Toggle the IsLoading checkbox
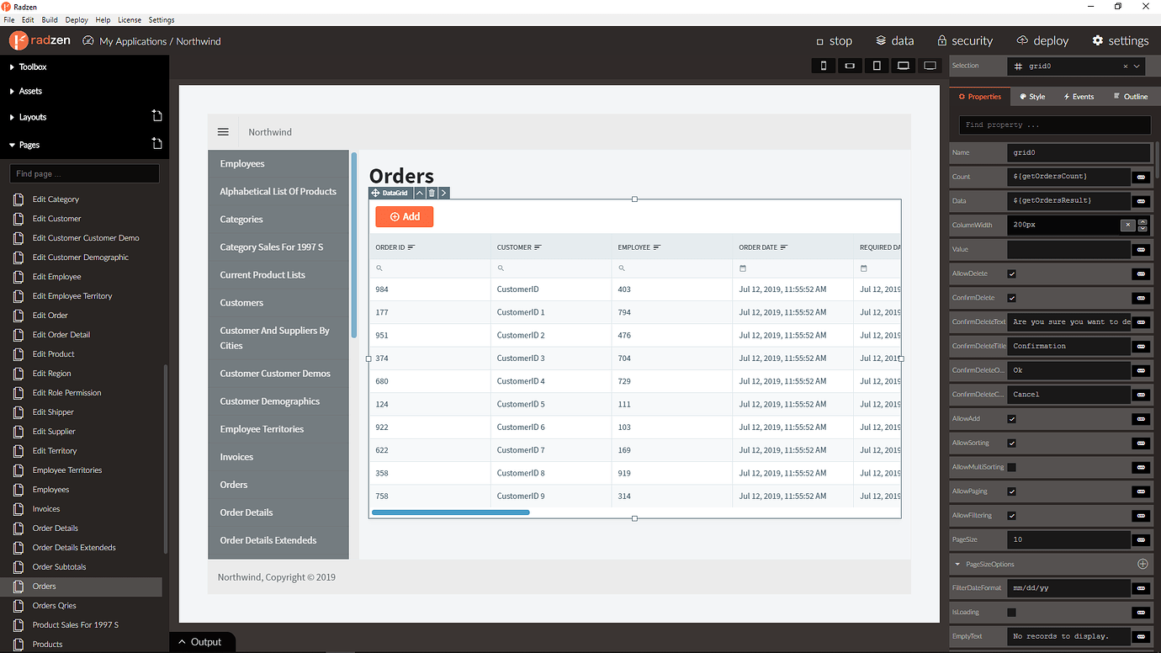Image resolution: width=1161 pixels, height=653 pixels. [1012, 612]
